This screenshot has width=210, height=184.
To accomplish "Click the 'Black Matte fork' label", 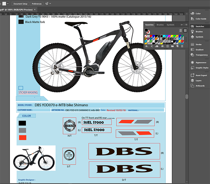I will [35, 22].
